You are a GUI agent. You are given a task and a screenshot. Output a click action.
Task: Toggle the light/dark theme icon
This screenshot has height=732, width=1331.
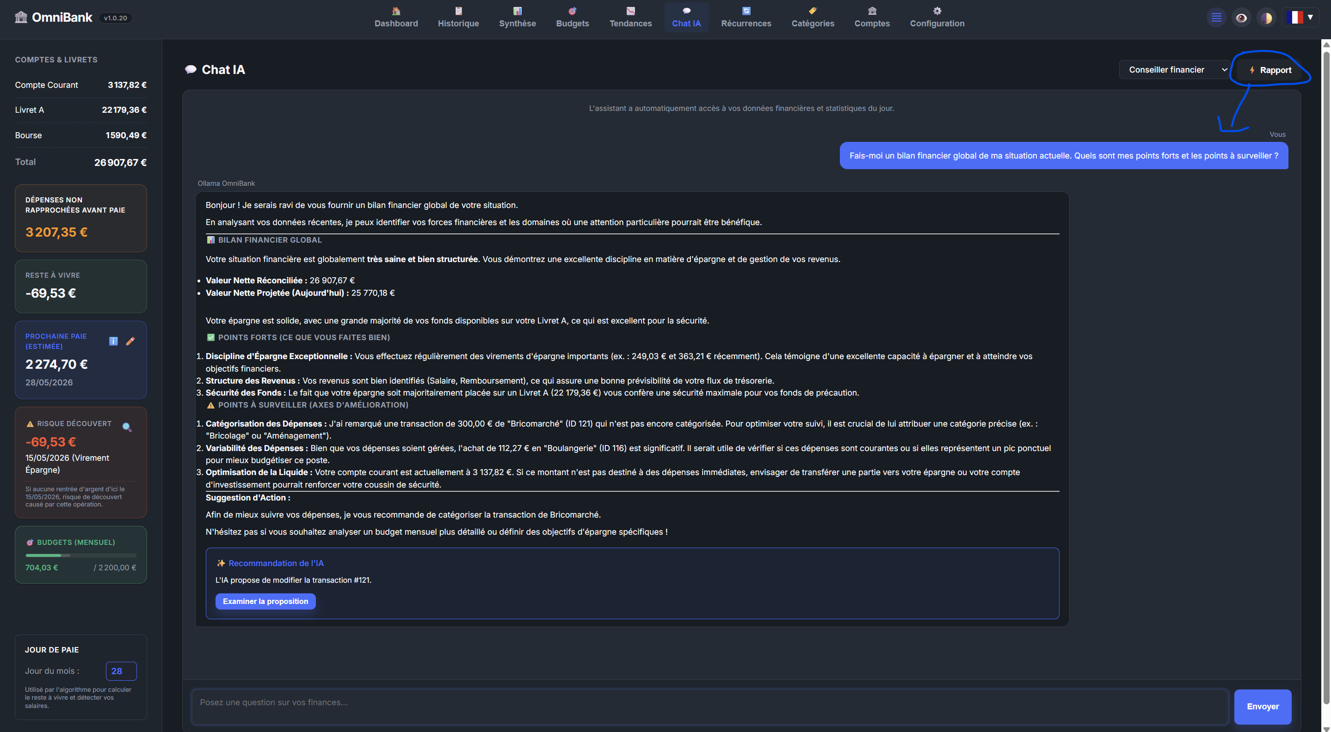pos(1266,18)
